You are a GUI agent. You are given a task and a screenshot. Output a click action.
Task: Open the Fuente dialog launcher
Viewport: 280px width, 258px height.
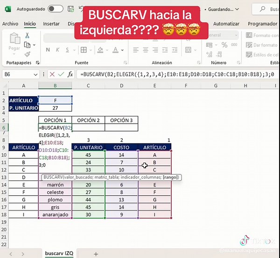126,63
